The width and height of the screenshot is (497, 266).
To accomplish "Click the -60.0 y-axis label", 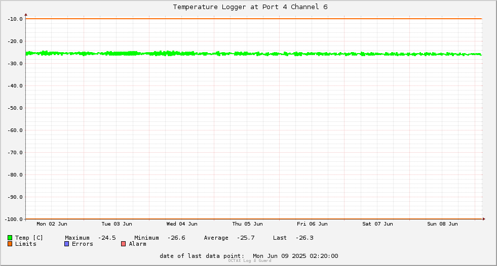I will coord(15,130).
